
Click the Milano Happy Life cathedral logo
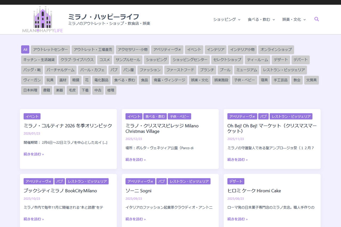coord(42,19)
